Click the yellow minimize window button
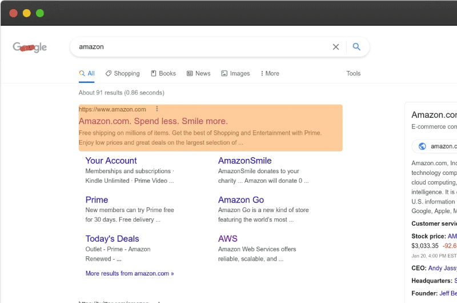Viewport: 457px width, 303px height. 26,13
